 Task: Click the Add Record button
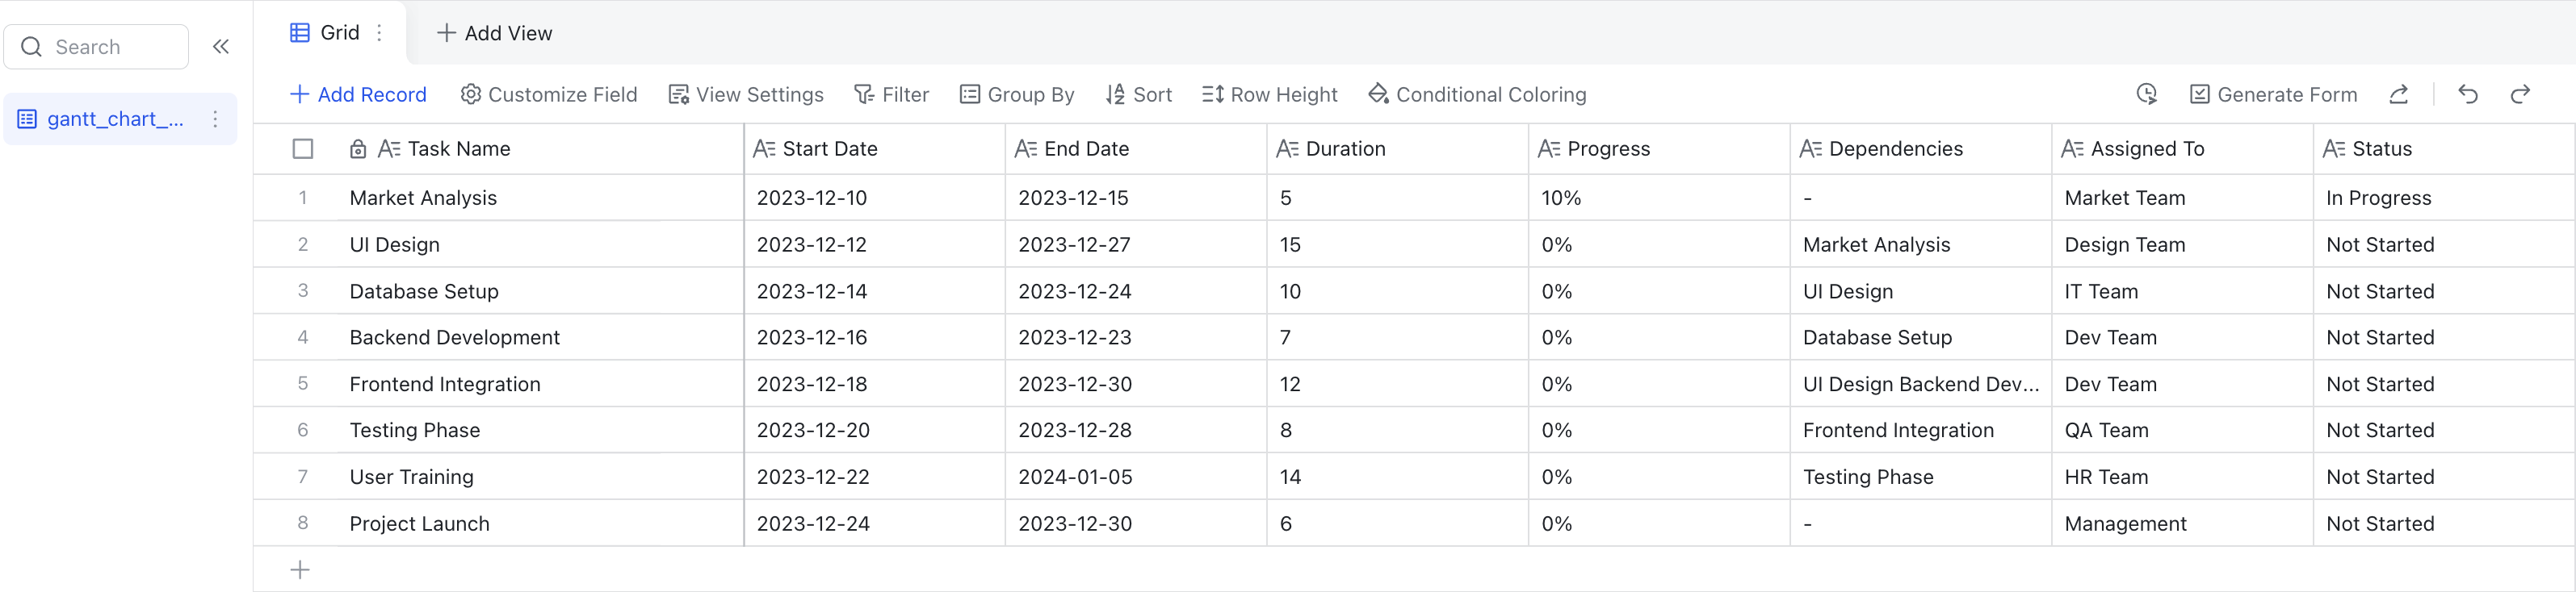tap(358, 95)
